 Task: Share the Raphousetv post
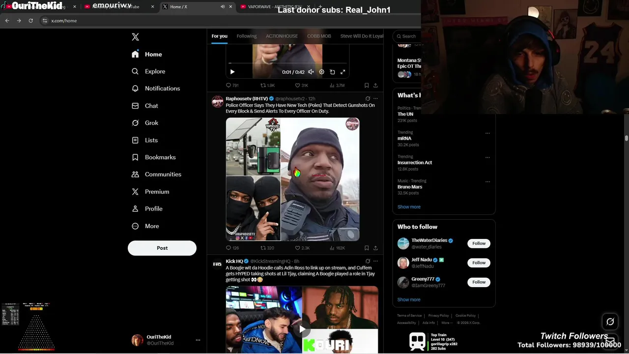[x=375, y=248]
